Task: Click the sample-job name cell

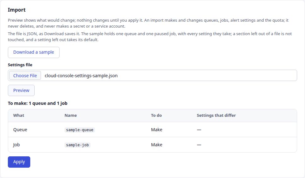Action: point(78,145)
